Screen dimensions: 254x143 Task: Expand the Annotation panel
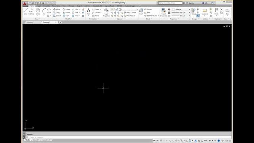tap(94, 19)
